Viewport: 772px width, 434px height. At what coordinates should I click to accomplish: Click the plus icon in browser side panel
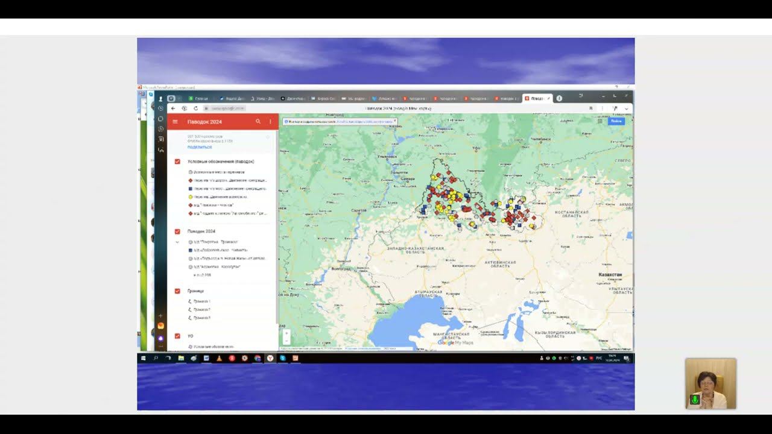coord(160,316)
